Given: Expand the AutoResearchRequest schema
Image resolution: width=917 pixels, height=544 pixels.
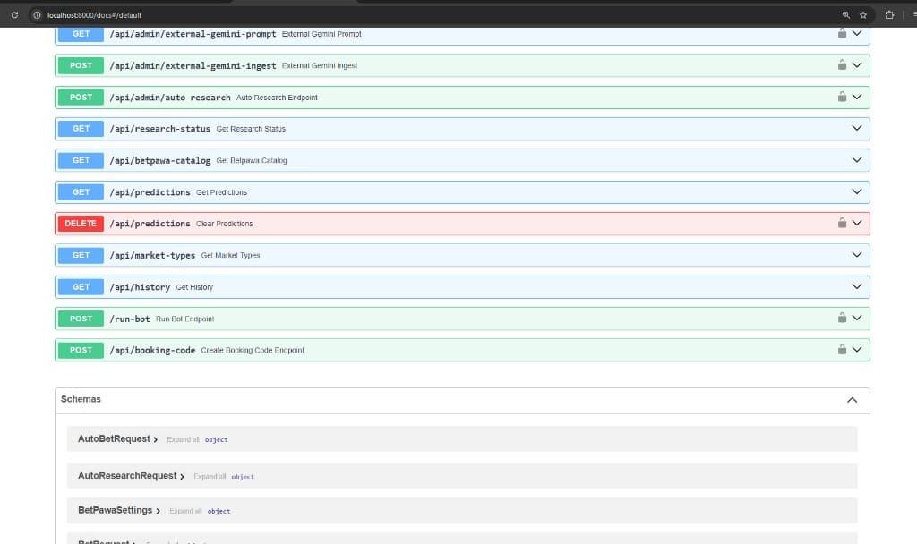Looking at the screenshot, I should pyautogui.click(x=131, y=476).
